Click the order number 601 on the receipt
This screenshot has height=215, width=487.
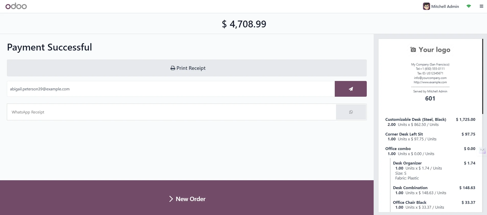pos(430,98)
